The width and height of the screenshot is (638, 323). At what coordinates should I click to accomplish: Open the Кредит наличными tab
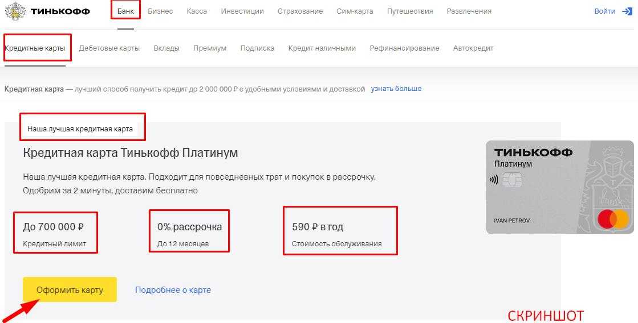pyautogui.click(x=322, y=48)
